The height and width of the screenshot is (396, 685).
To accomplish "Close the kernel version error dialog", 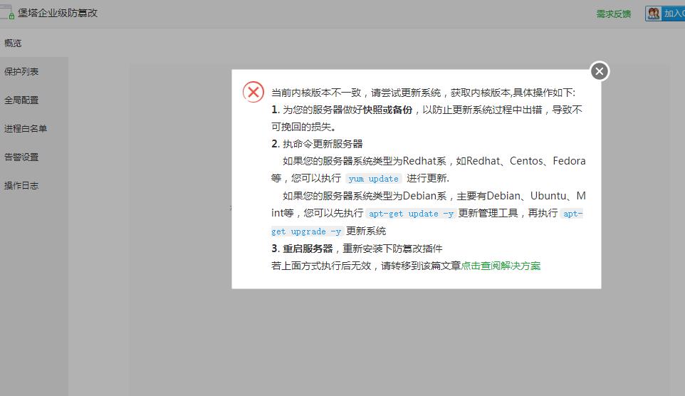I will point(600,71).
